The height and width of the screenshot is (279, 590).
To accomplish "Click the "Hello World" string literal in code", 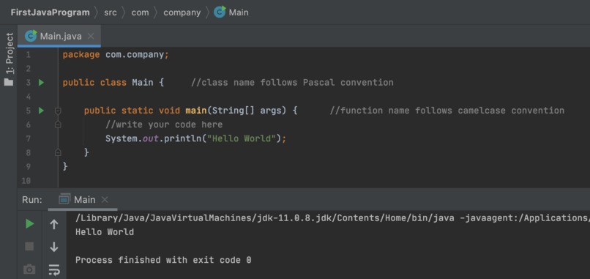I will [242, 138].
